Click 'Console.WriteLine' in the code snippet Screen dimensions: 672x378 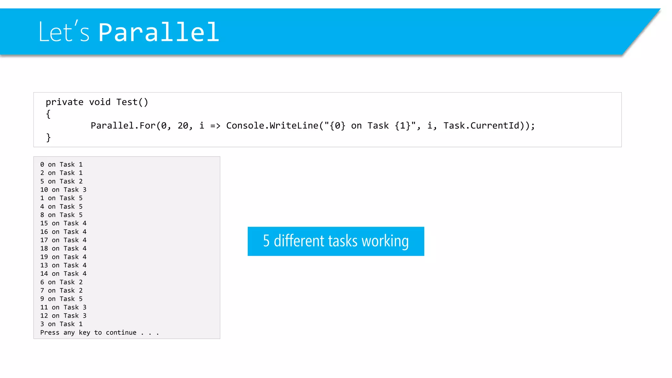272,126
